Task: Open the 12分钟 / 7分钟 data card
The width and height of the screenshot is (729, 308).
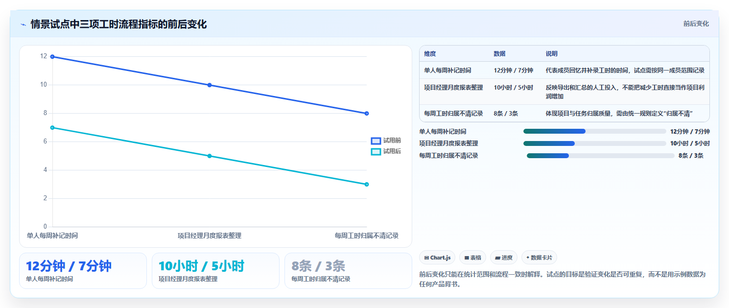Action: (83, 271)
